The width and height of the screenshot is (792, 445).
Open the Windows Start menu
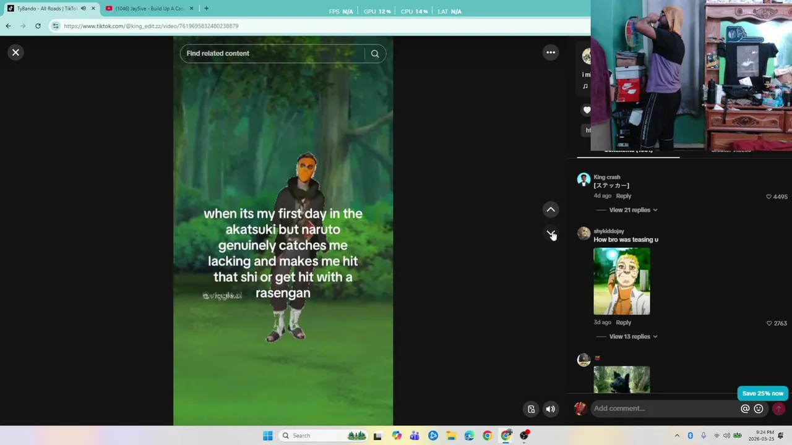click(x=267, y=436)
